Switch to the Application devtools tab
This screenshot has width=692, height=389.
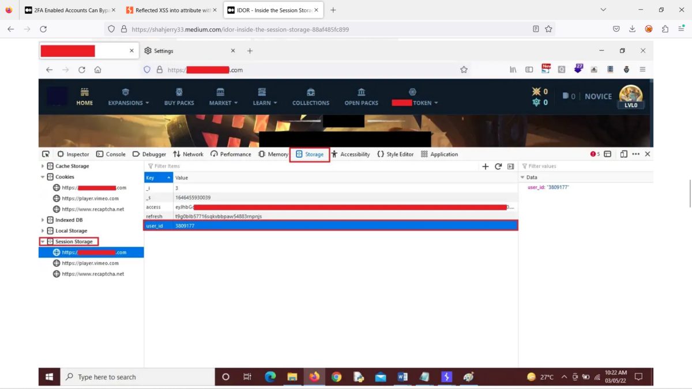point(439,154)
